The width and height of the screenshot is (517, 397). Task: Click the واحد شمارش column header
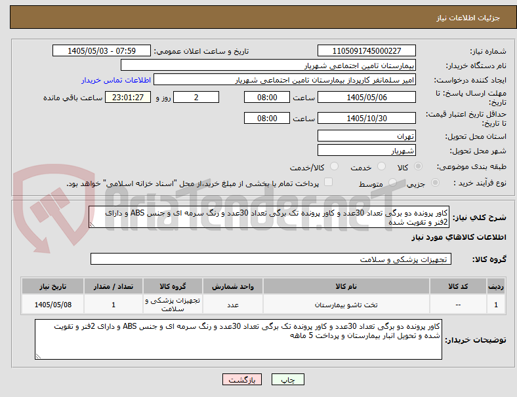click(233, 286)
